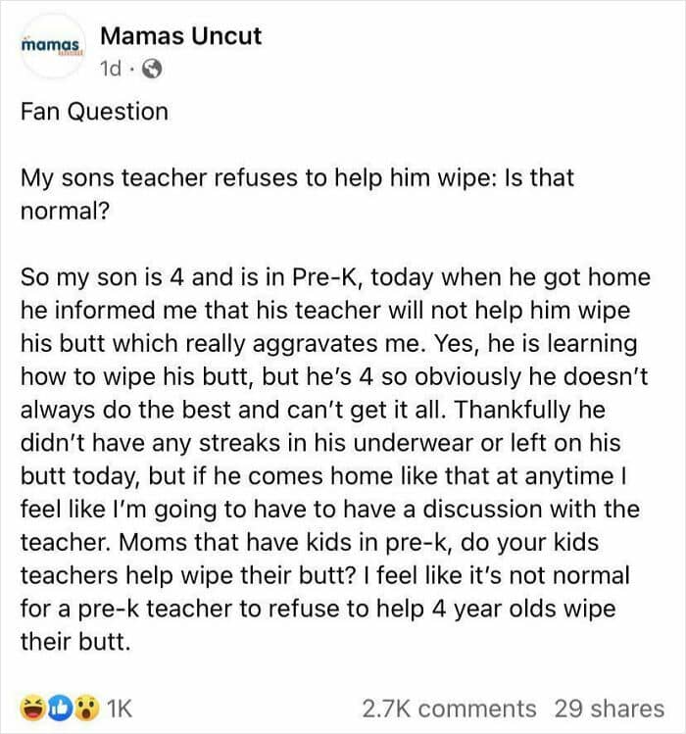Viewport: 686px width, 734px height.
Task: Click the "Fan Question" text
Action: coord(94,111)
